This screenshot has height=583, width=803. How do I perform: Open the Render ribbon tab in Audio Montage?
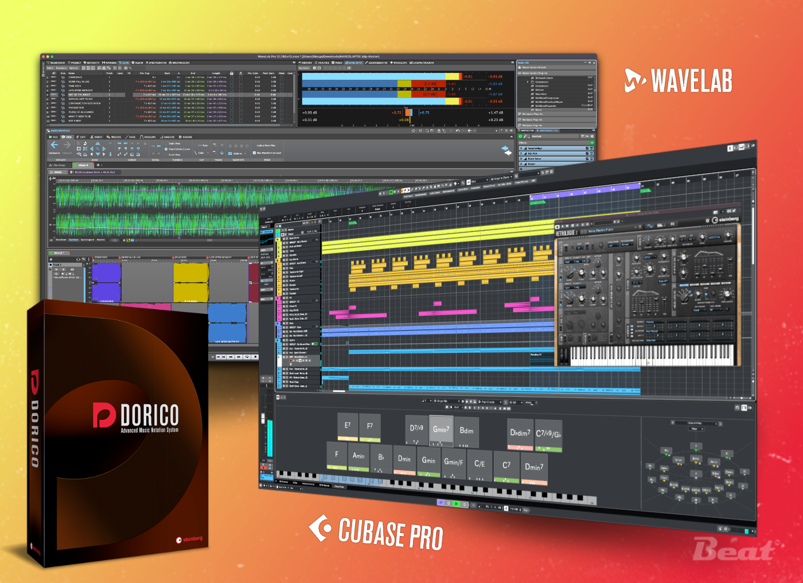tap(186, 137)
